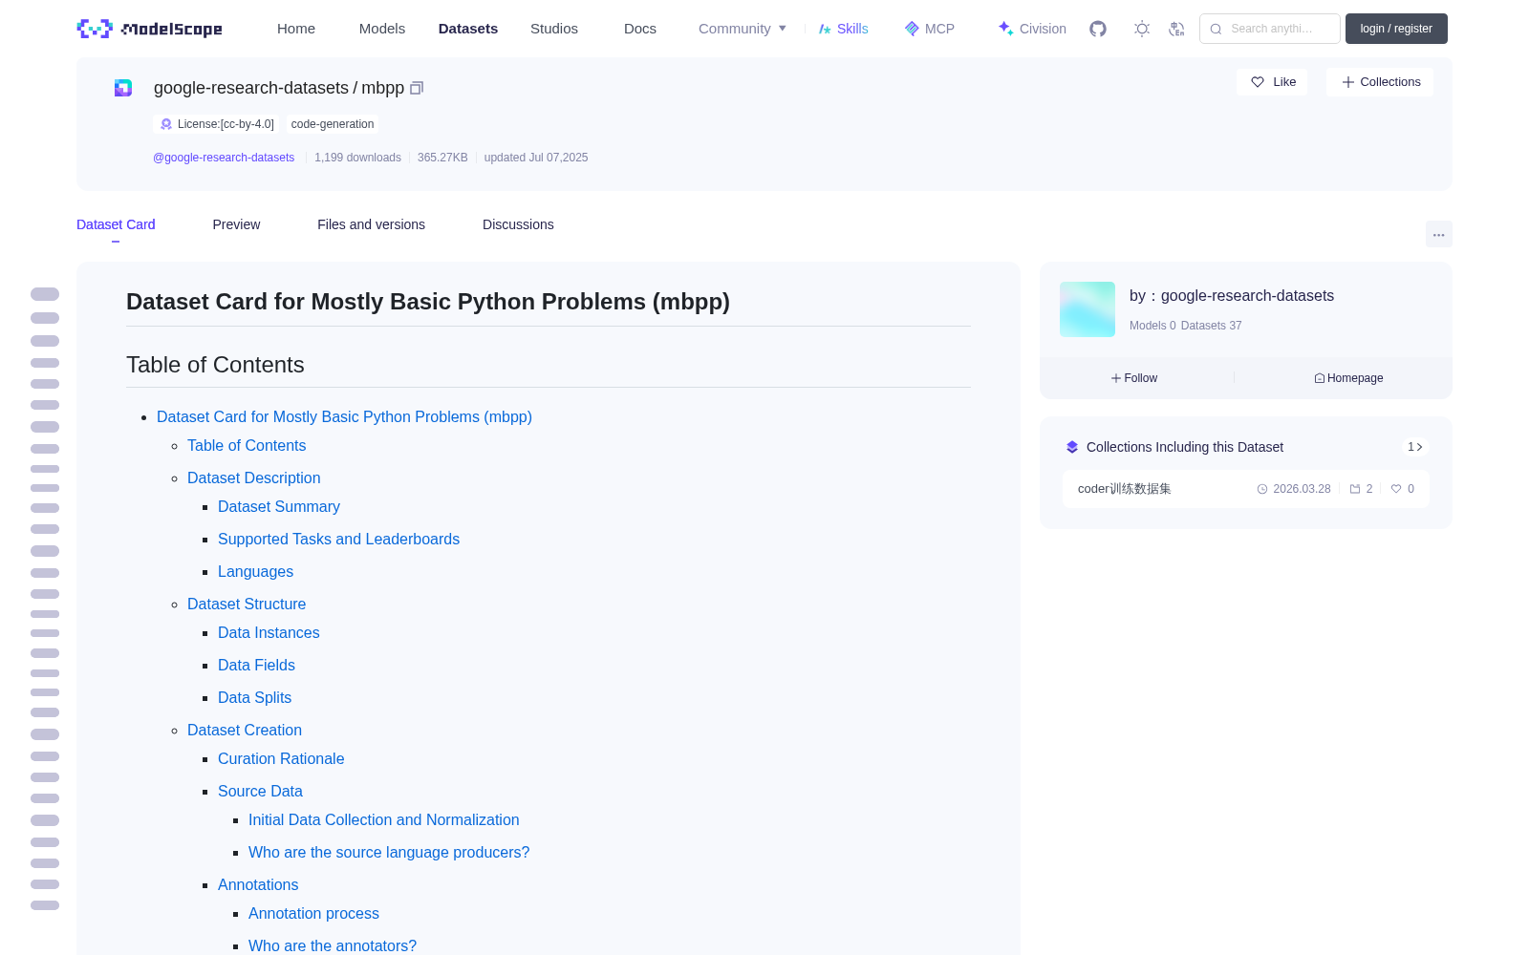The height and width of the screenshot is (955, 1529).
Task: Open the Civision nav item
Action: tap(1032, 29)
